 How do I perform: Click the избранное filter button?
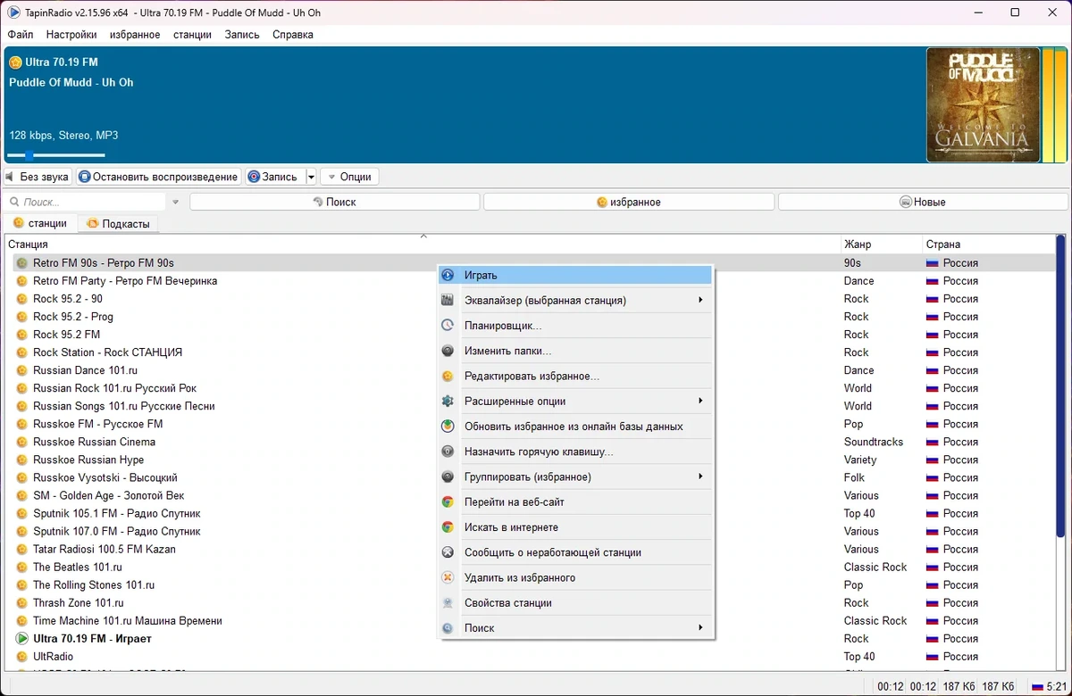(x=629, y=202)
